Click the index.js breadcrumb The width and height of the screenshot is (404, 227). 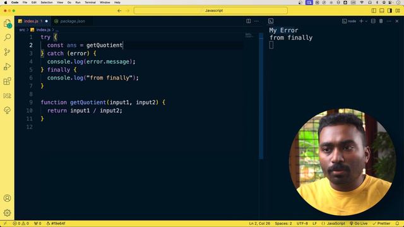coord(44,30)
